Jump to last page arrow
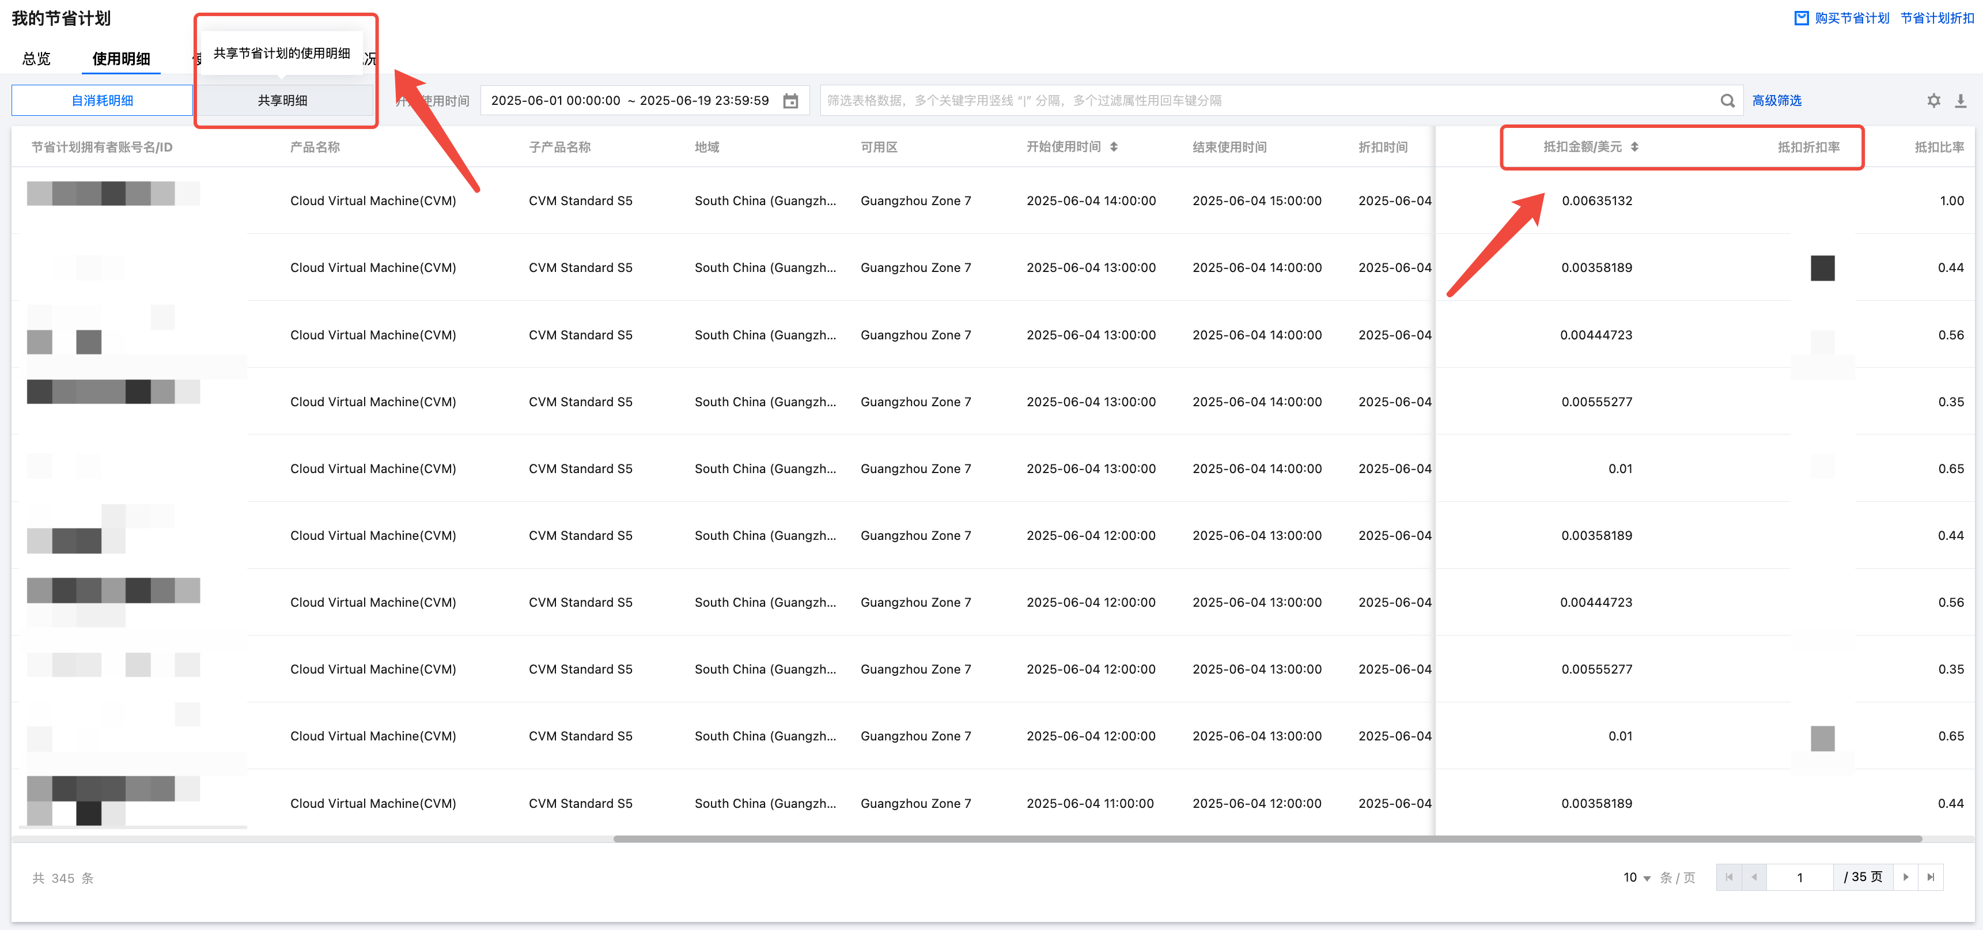The height and width of the screenshot is (930, 1983). click(1930, 877)
